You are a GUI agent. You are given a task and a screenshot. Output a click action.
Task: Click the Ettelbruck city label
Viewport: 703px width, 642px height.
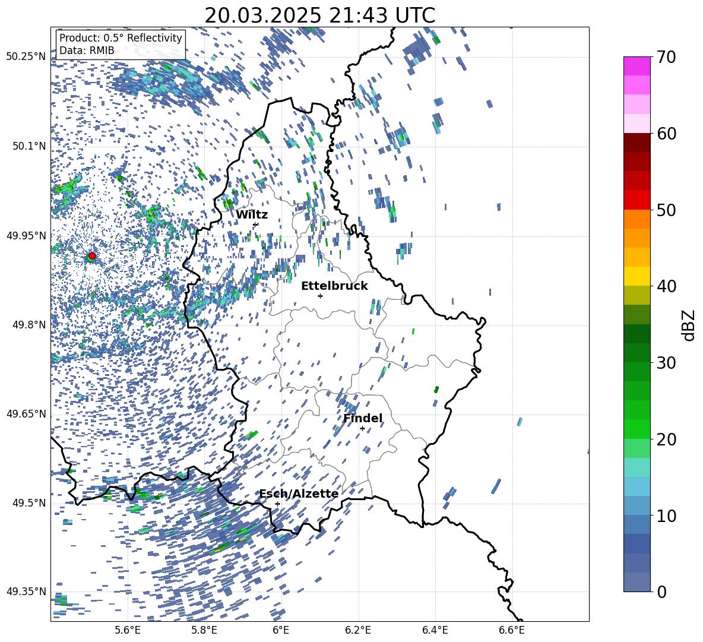[334, 286]
